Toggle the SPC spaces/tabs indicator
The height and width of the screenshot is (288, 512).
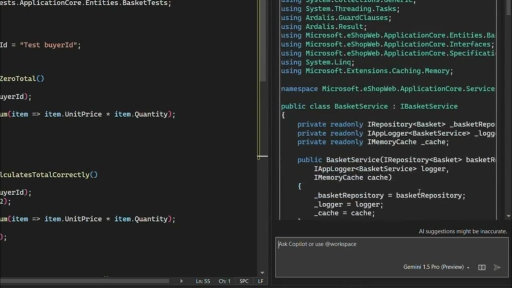click(x=244, y=281)
